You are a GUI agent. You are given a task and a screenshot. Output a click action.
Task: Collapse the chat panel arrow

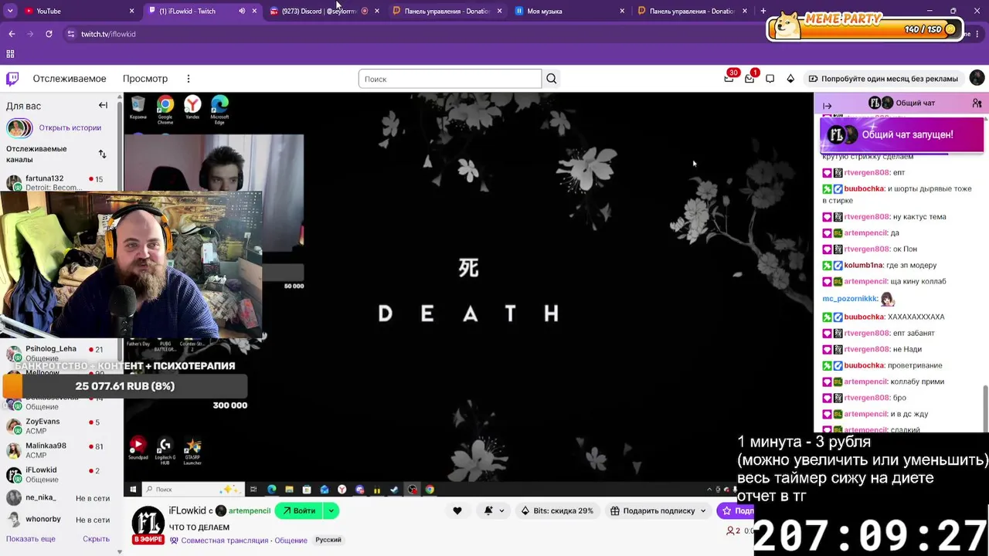(828, 106)
